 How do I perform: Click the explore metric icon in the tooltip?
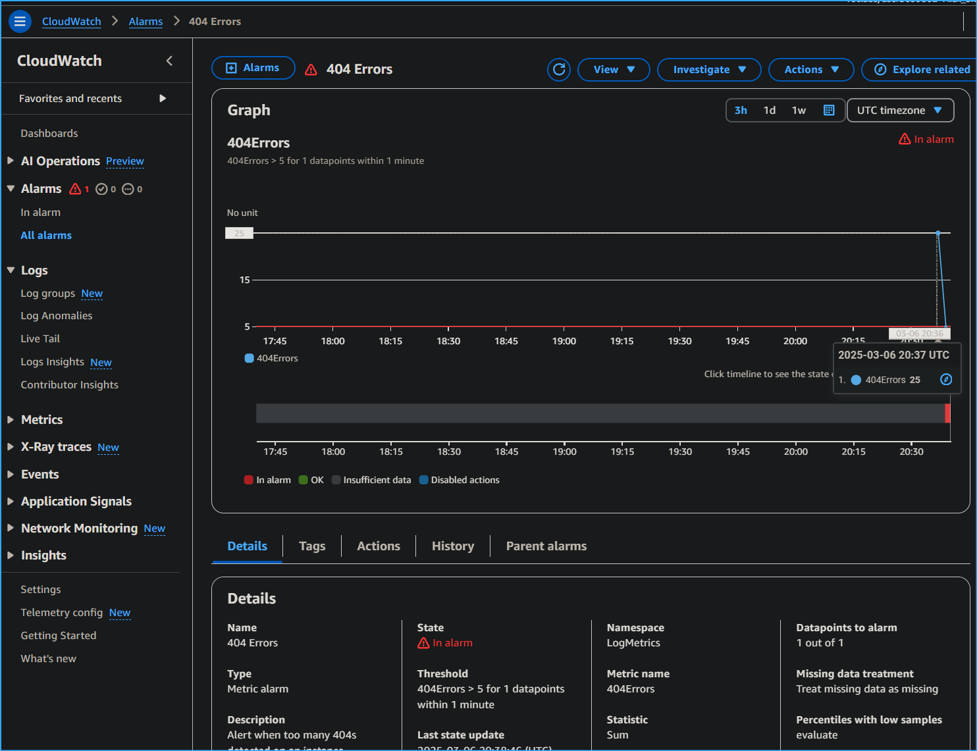(946, 380)
